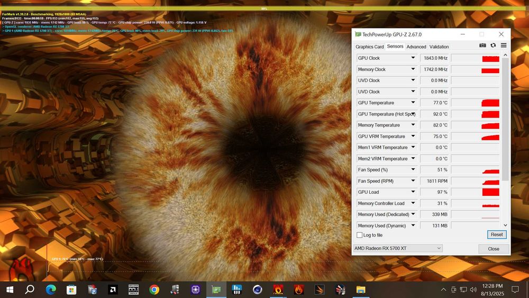This screenshot has height=298, width=529.
Task: Expand the GPU Clock sensor dropdown
Action: point(413,58)
